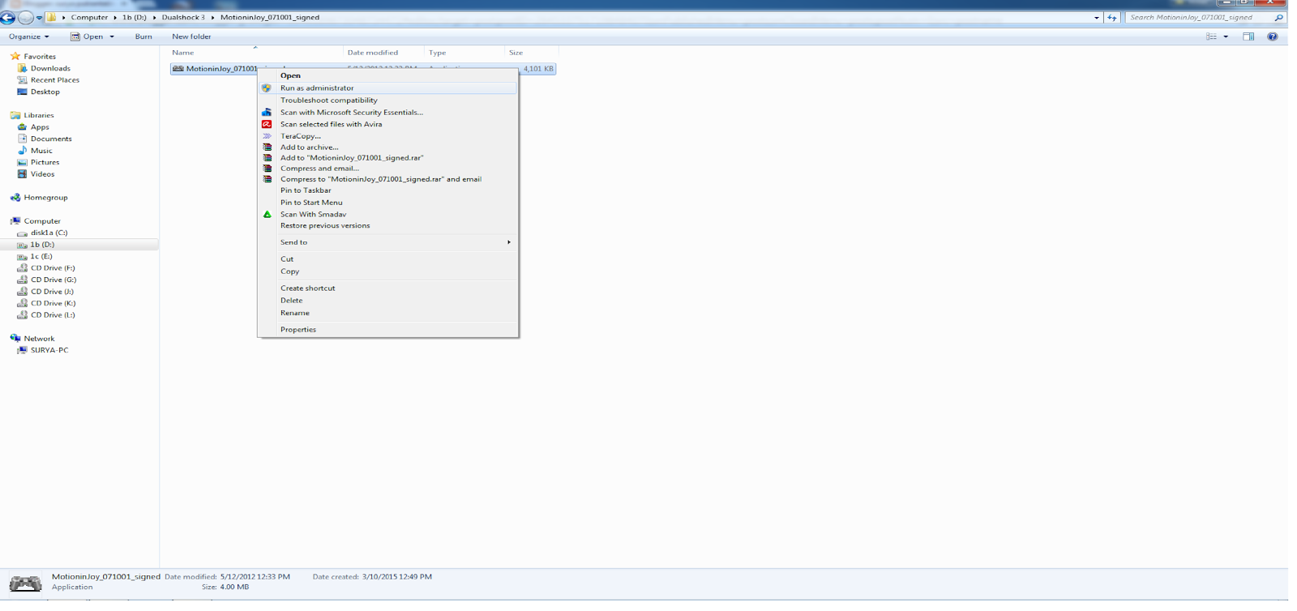The height and width of the screenshot is (611, 1297).
Task: Expand the view options dropdown arrow
Action: [1226, 36]
